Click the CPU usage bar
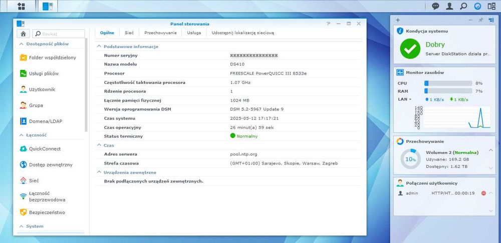Viewport: 501px width, 243px height. tap(448, 83)
